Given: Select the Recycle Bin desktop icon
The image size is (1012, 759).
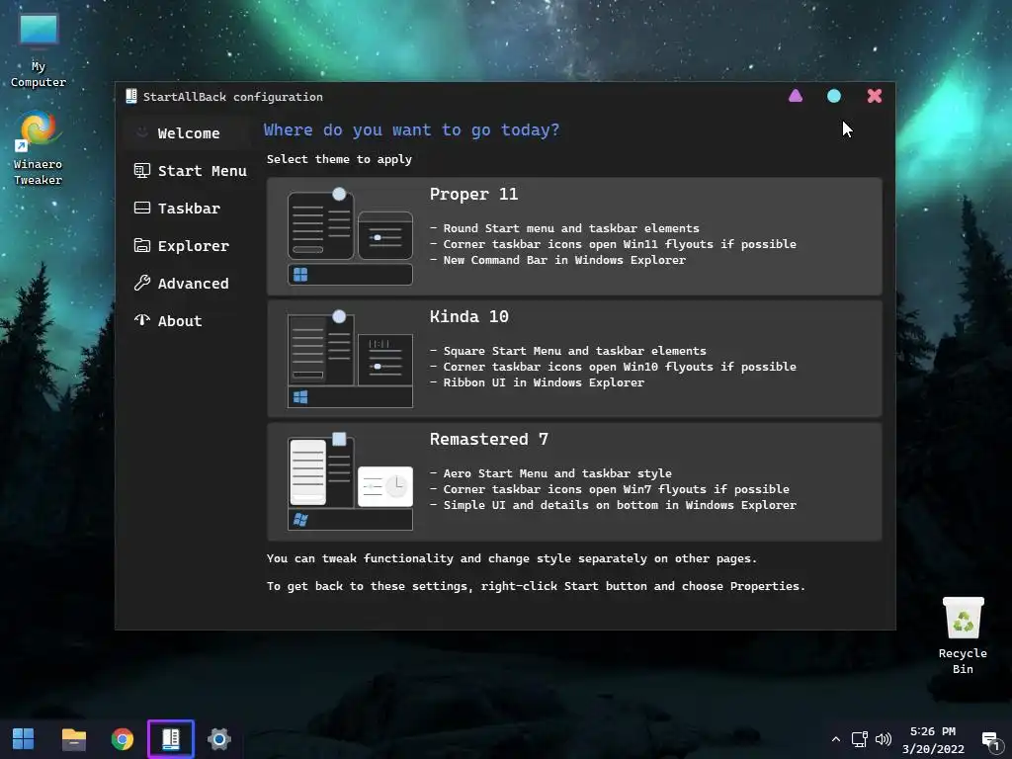Looking at the screenshot, I should tap(963, 635).
